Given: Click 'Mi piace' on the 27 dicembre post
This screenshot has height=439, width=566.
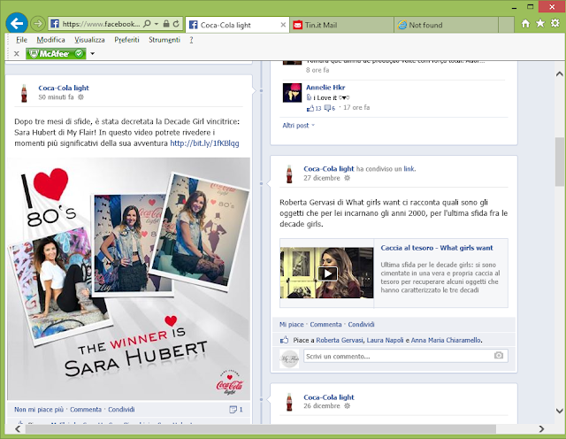Looking at the screenshot, I should click(291, 325).
